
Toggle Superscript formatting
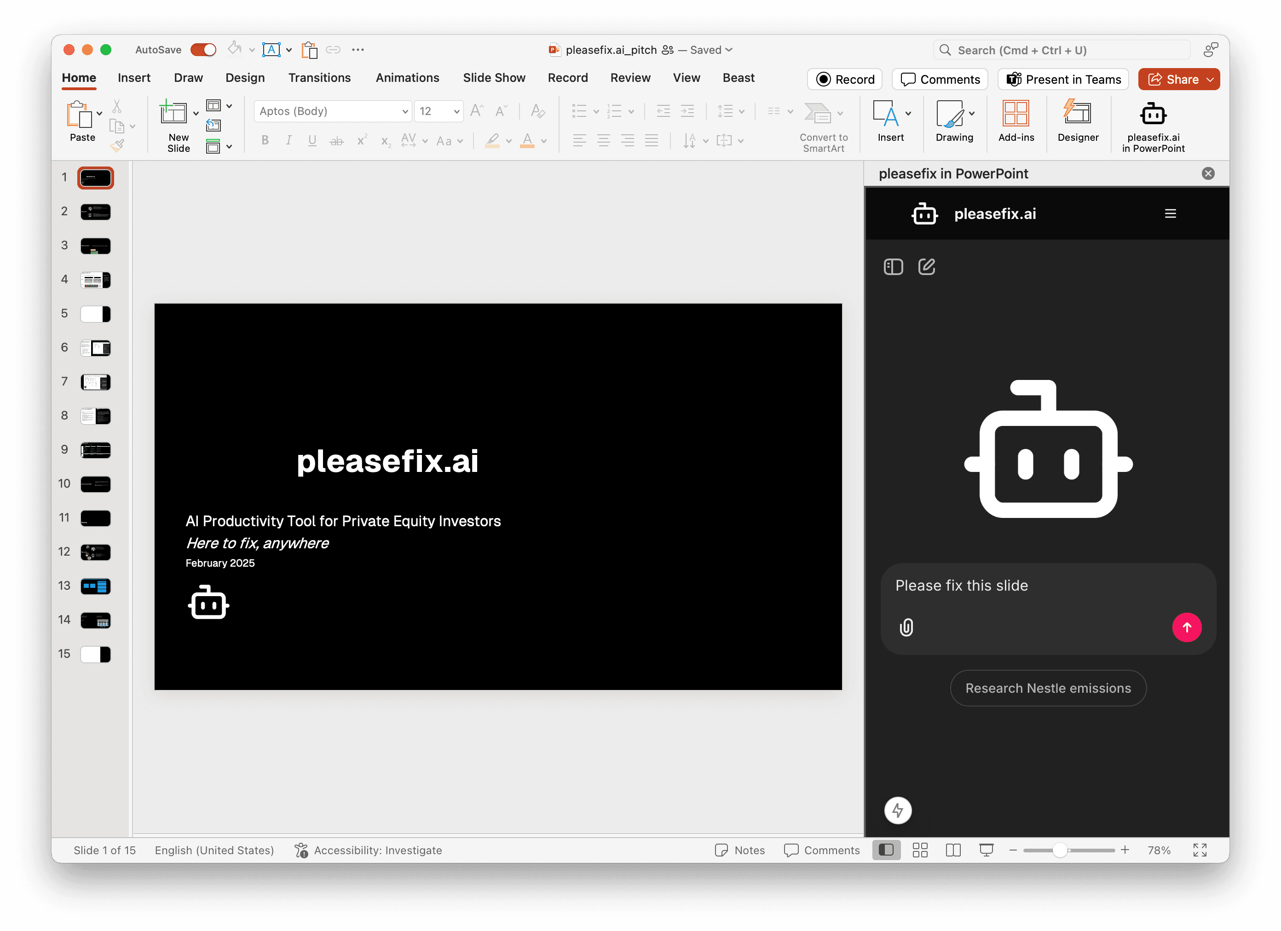362,140
